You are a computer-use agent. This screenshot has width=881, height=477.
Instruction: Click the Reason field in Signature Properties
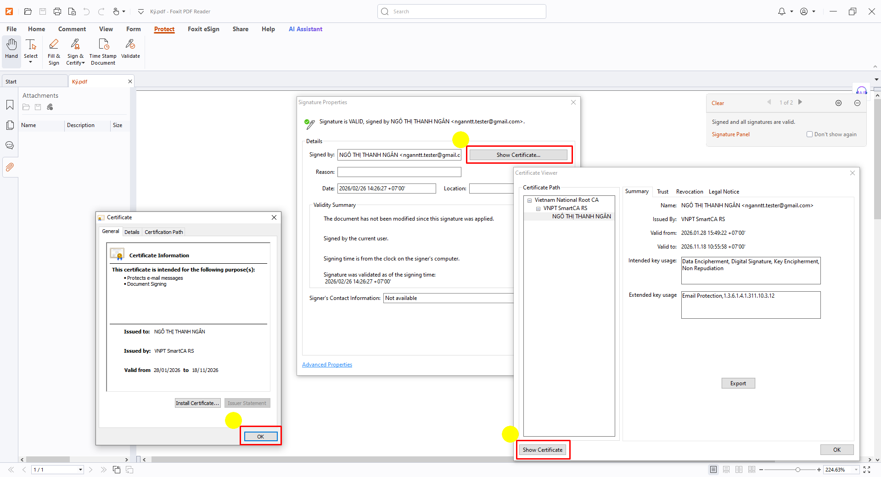[x=399, y=172]
